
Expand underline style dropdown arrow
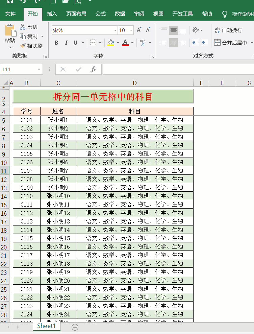point(83,43)
